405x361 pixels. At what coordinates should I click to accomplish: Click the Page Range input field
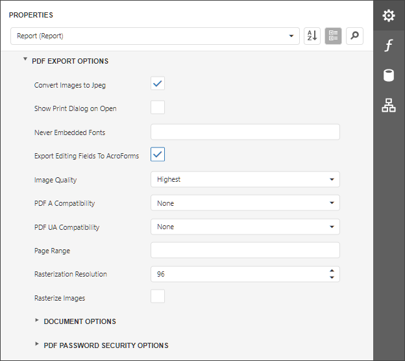(245, 250)
